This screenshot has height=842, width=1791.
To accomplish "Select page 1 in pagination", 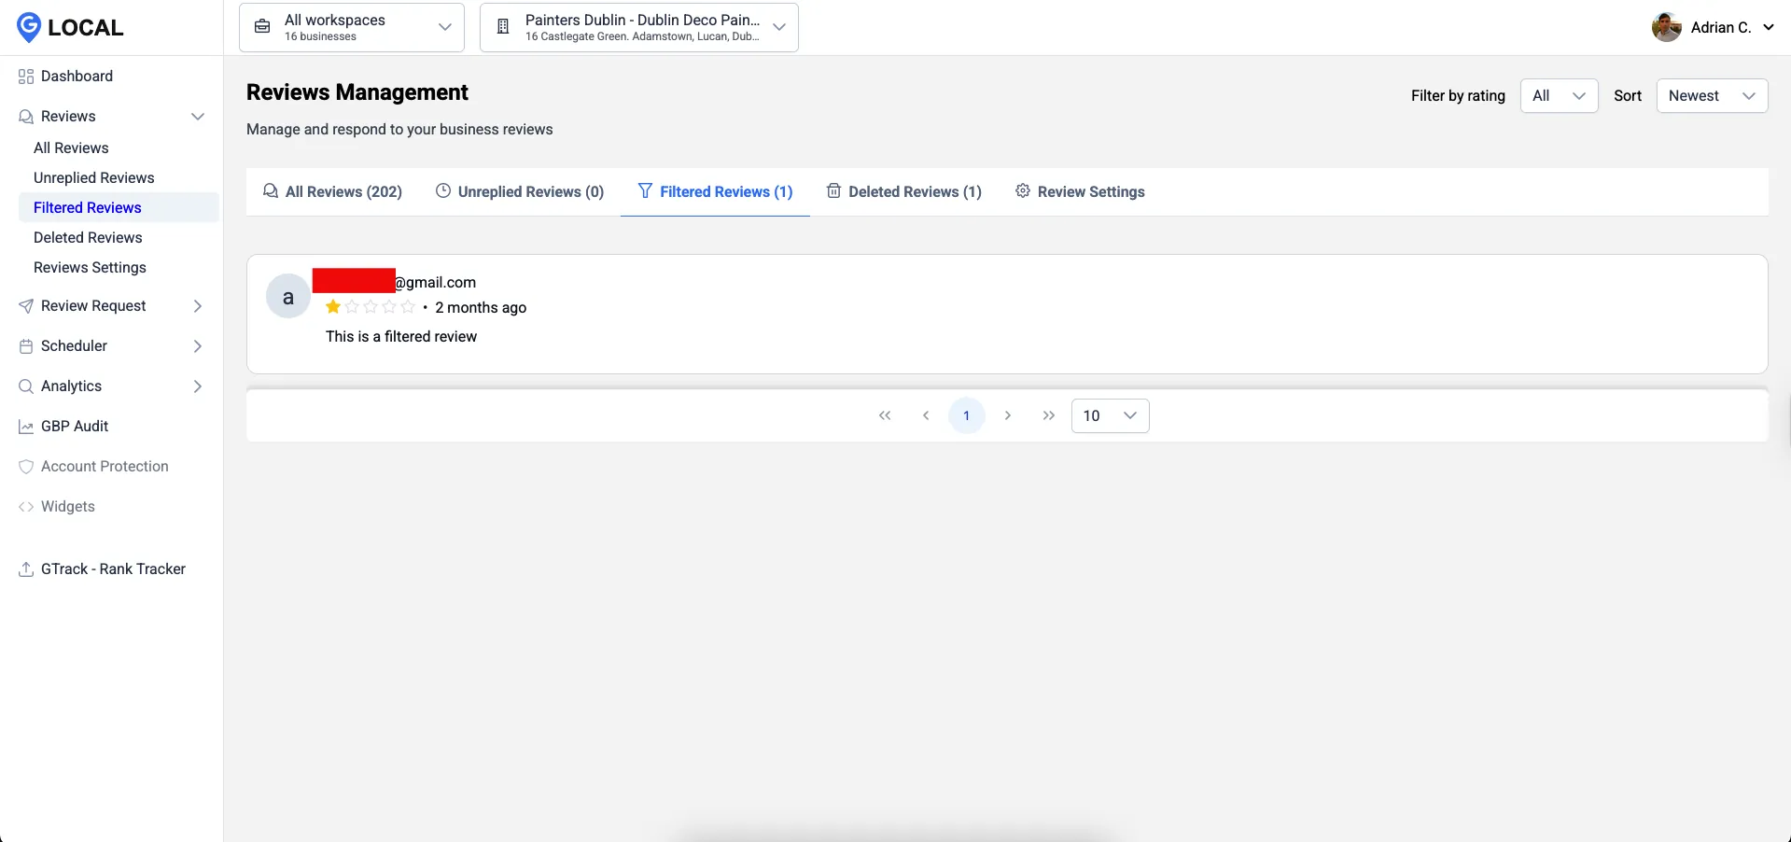I will pyautogui.click(x=966, y=415).
